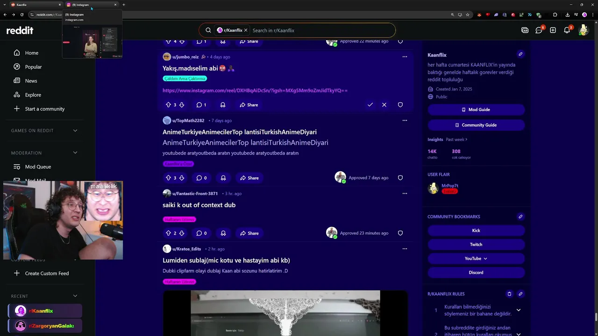Collapse Games on Reddit section
The width and height of the screenshot is (598, 336).
tap(75, 131)
